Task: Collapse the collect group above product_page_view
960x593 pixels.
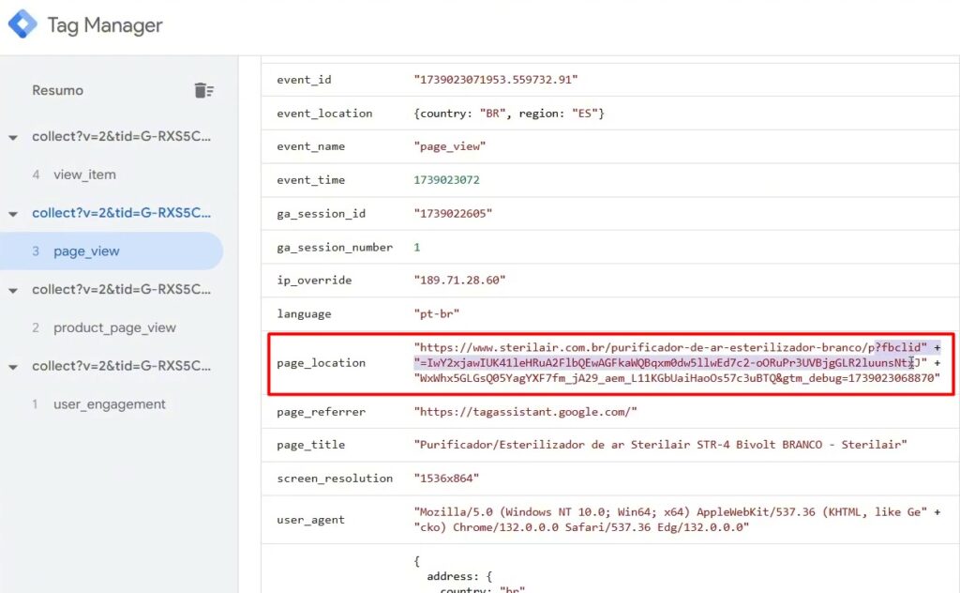Action: point(13,291)
